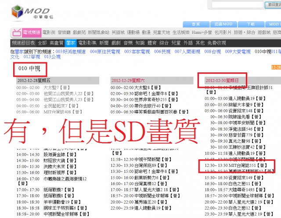Image resolution: width=281 pixels, height=218 pixels.
Task: Open channel link 007人間衛視
Action: pos(187,52)
